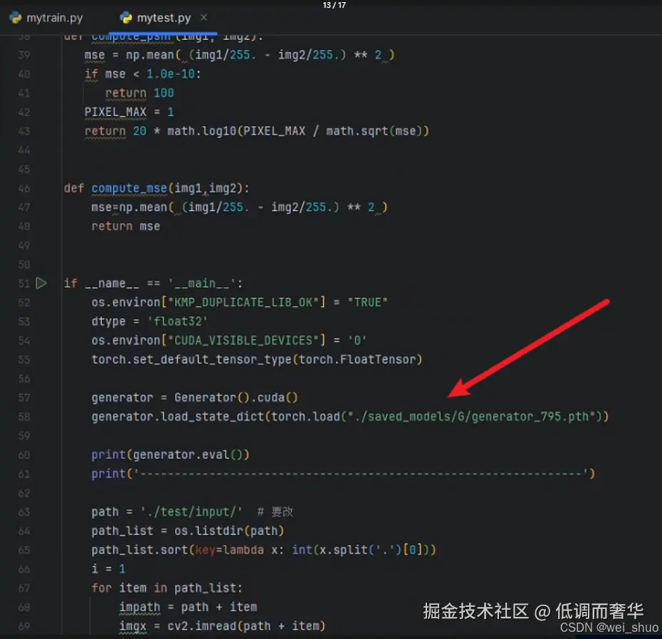Click 'impath = path + item' line
Viewport: 662px width, 639px height.
[x=188, y=607]
